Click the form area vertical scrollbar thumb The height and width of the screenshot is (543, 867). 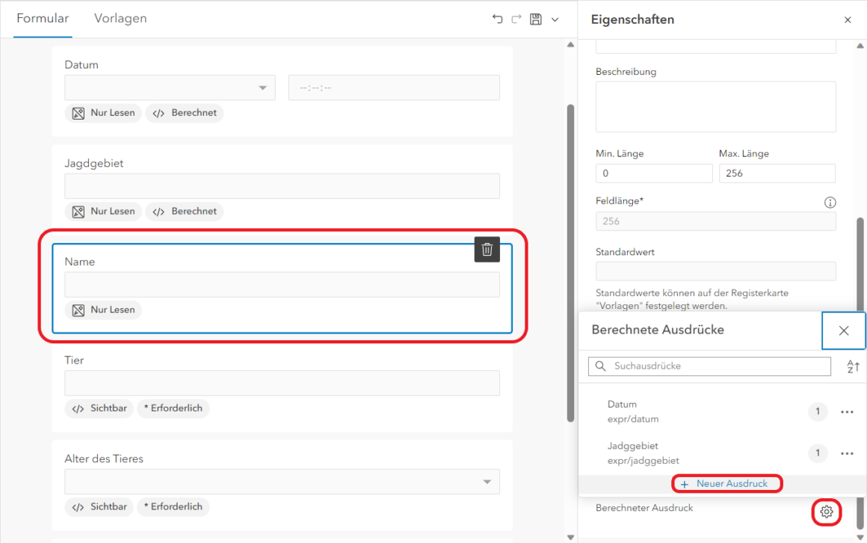click(x=570, y=263)
